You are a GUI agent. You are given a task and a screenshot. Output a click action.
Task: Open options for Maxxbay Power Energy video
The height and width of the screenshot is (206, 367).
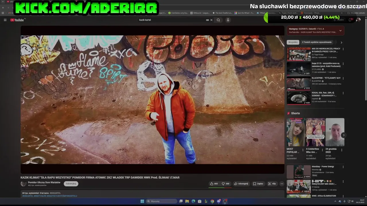(x=343, y=167)
